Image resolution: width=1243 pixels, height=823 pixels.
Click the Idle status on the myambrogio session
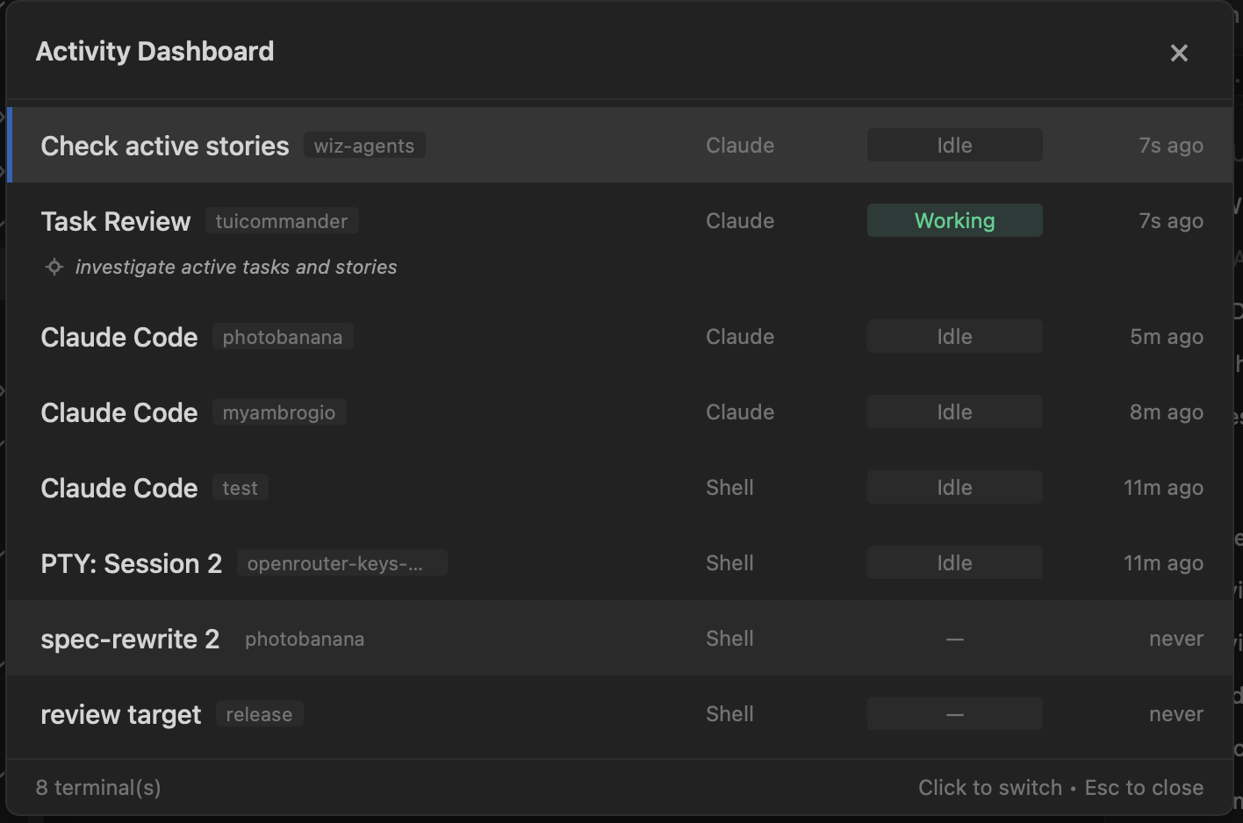tap(954, 411)
